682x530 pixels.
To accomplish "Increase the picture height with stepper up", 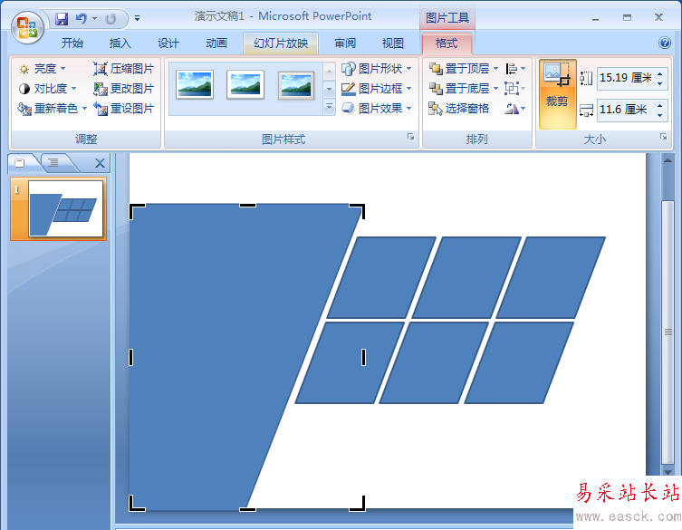I will tap(660, 74).
